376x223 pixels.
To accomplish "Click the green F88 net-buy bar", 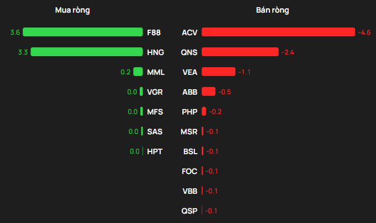I will tap(82, 32).
